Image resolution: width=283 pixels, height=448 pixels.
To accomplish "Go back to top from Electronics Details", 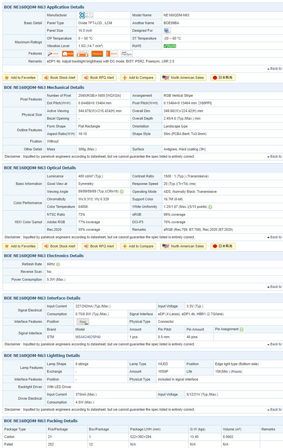I will click(x=275, y=287).
